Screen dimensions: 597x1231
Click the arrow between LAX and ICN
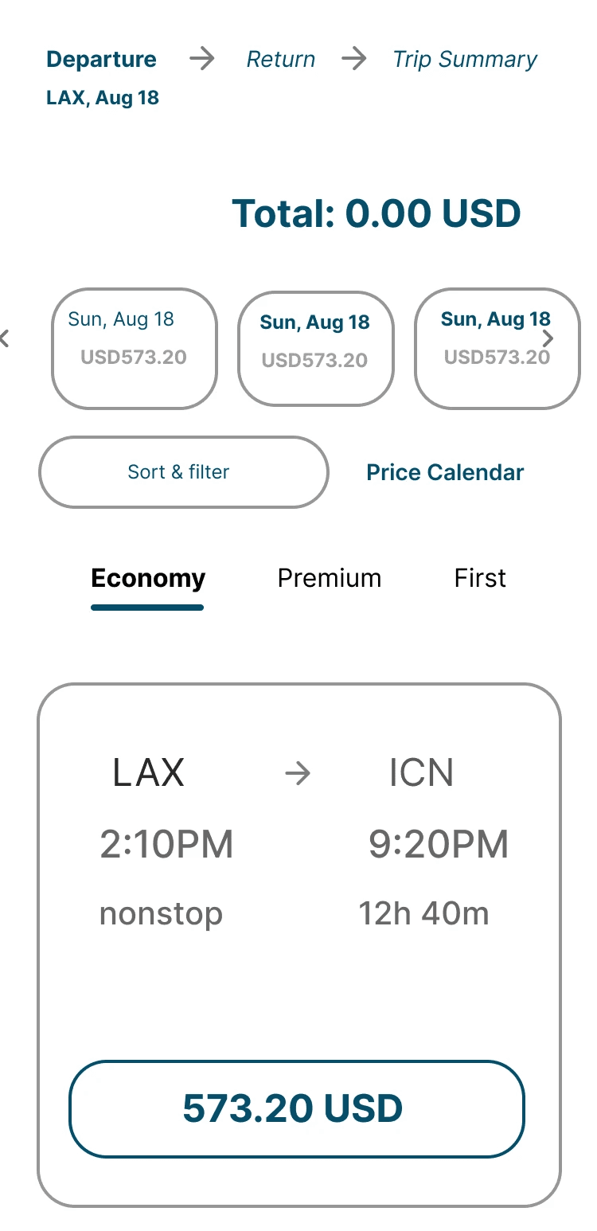tap(298, 773)
